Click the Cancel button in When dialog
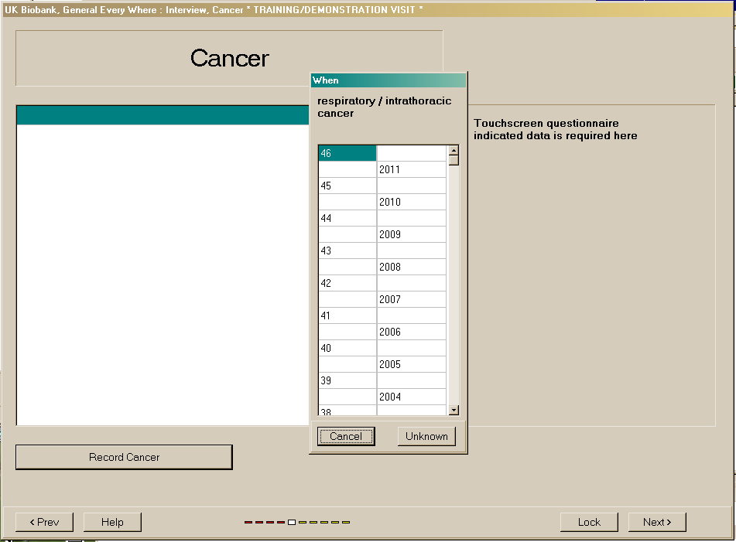Viewport: 736px width, 542px height. pos(346,436)
